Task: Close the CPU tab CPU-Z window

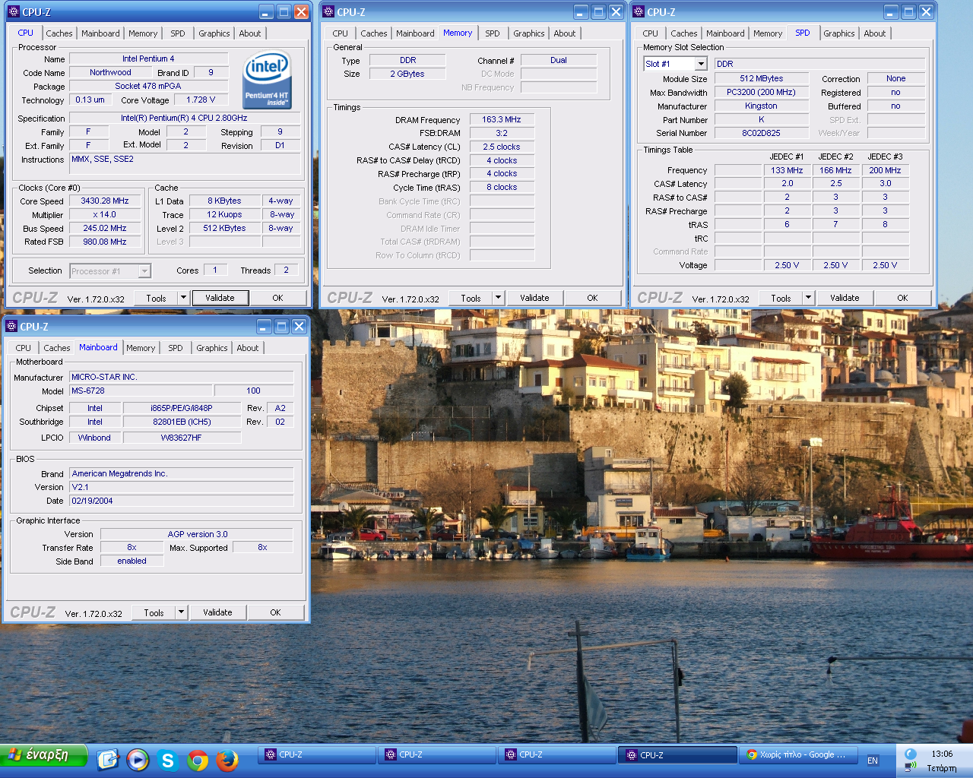Action: tap(302, 12)
